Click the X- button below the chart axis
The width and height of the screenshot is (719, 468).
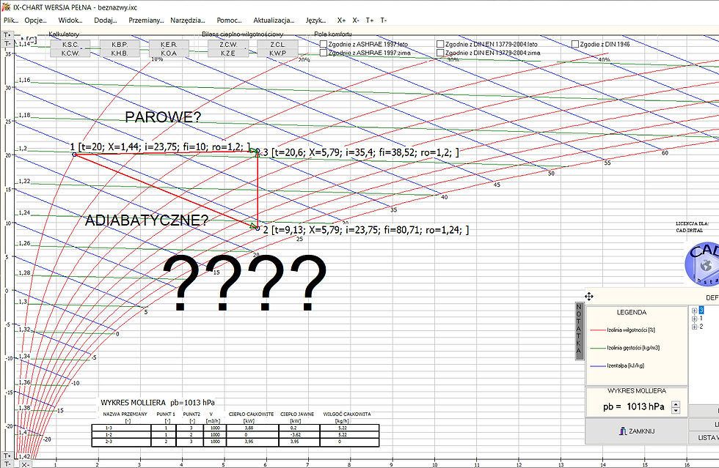(x=26, y=464)
